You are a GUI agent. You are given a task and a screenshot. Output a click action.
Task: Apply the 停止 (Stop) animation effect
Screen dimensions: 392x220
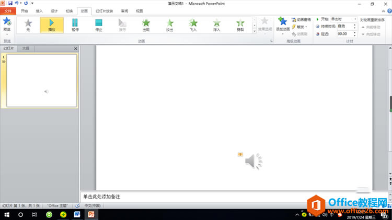98,25
